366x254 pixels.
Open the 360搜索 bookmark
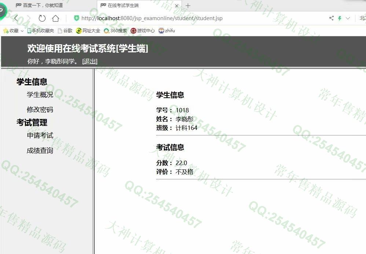(115, 31)
